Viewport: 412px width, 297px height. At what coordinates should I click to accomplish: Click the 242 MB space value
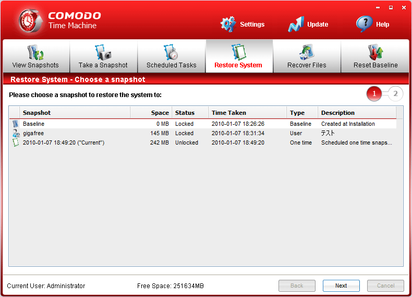(x=160, y=142)
